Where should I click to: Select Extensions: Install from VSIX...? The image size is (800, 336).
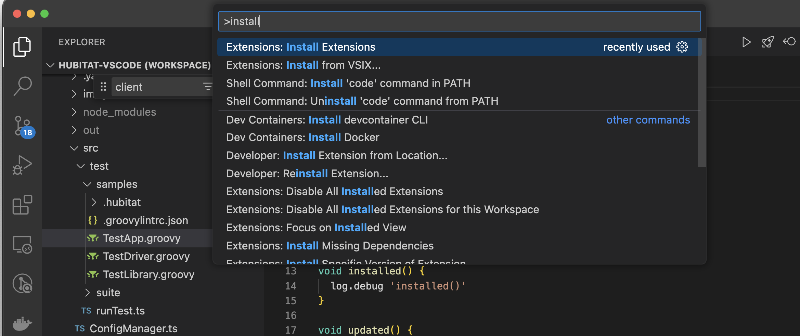[x=459, y=65]
